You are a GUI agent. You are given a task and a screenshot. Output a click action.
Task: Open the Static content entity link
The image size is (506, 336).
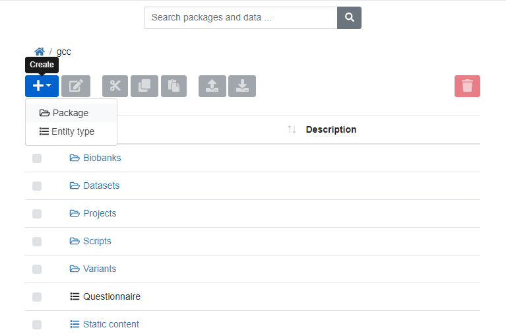(x=110, y=324)
